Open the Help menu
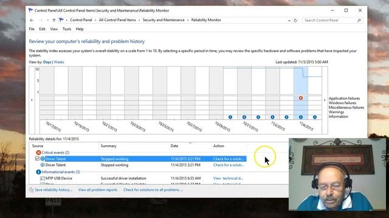Screen dimensions: 389x218 [x=80, y=29]
